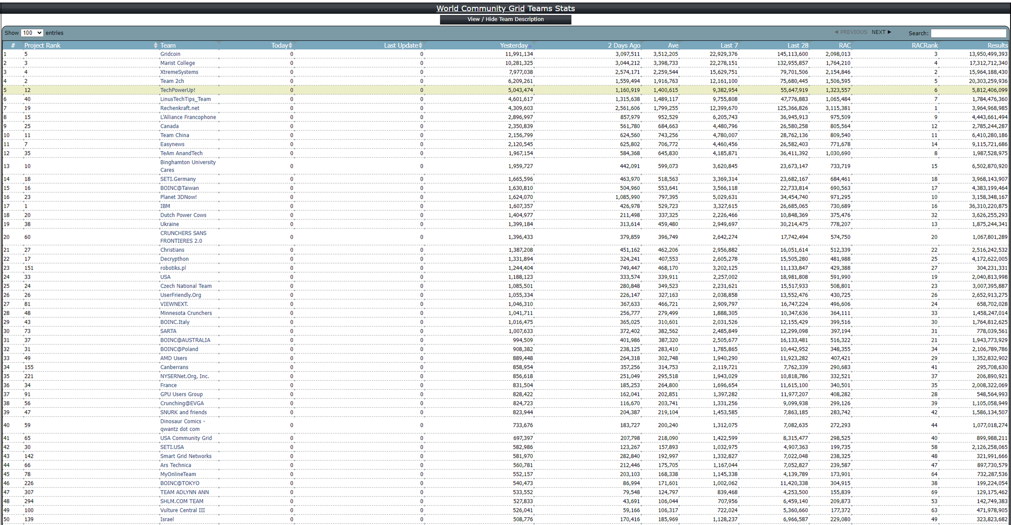1011x525 pixels.
Task: Open the NYSERNet.Org, Inc. link
Action: pyautogui.click(x=184, y=377)
